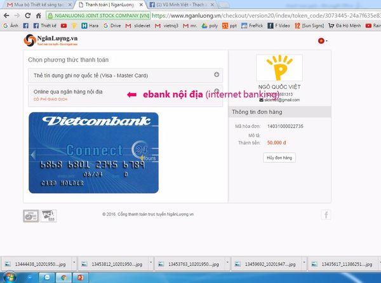Open downloaded file 13453763_10201950 jpg

click(190, 264)
